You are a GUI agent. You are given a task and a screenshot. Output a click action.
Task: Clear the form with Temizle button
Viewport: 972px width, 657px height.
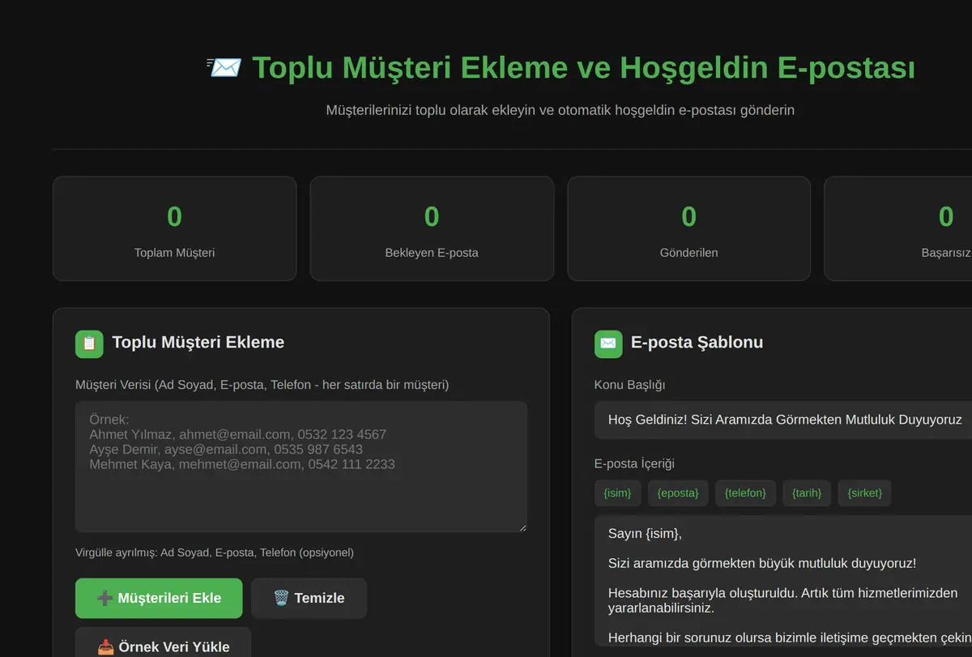tap(309, 598)
